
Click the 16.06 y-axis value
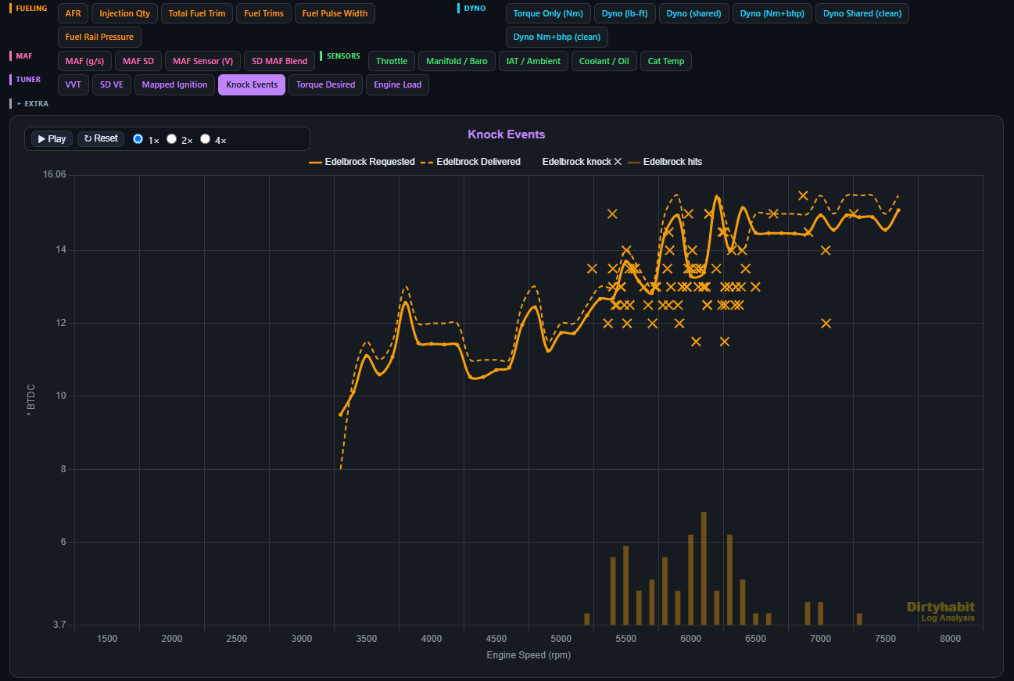[55, 175]
